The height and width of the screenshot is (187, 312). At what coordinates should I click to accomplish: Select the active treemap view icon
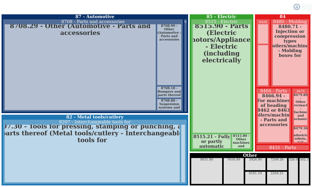[x=296, y=7]
